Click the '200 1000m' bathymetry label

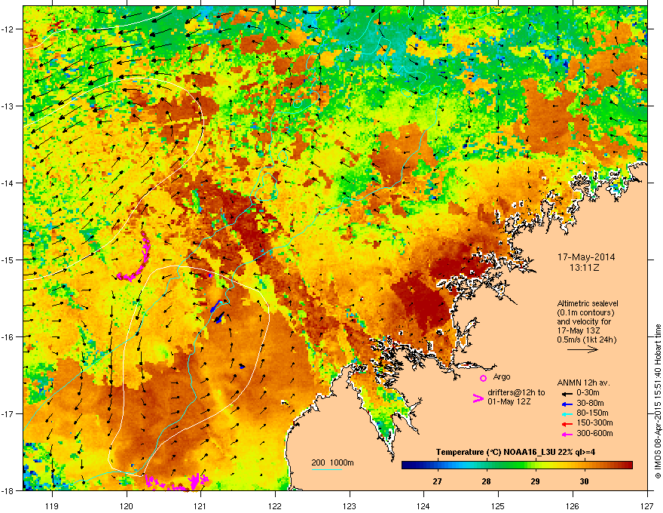pyautogui.click(x=332, y=462)
